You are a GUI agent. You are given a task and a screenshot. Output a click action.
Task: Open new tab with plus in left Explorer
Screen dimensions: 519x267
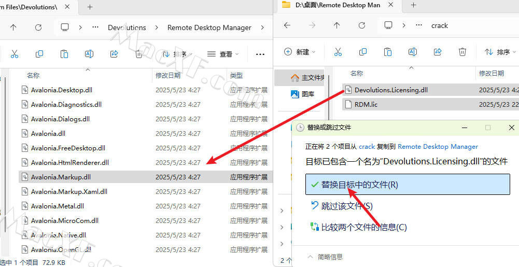(x=90, y=7)
